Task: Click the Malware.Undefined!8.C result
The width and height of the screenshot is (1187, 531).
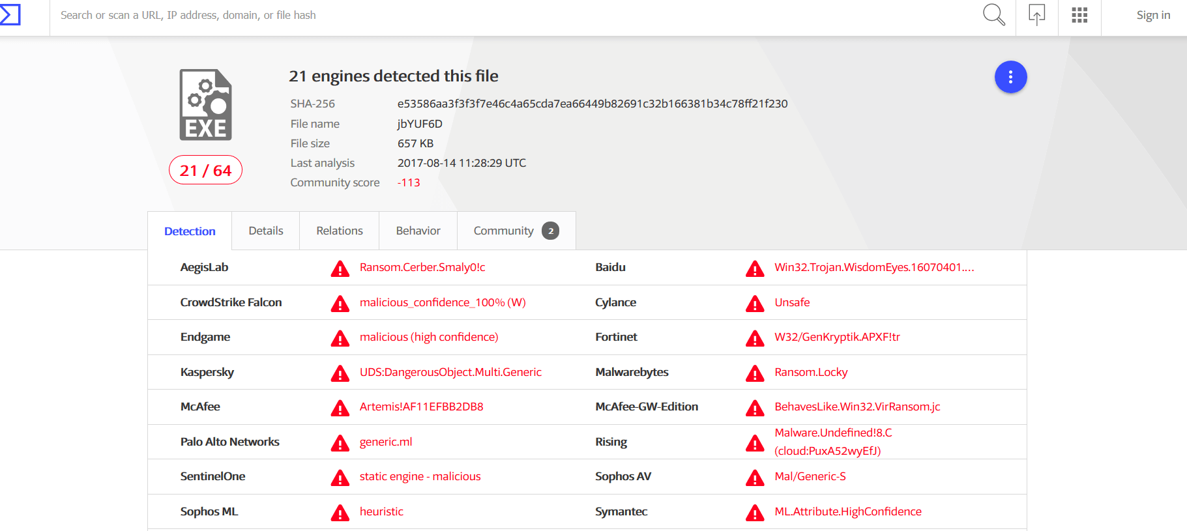Action: (833, 442)
